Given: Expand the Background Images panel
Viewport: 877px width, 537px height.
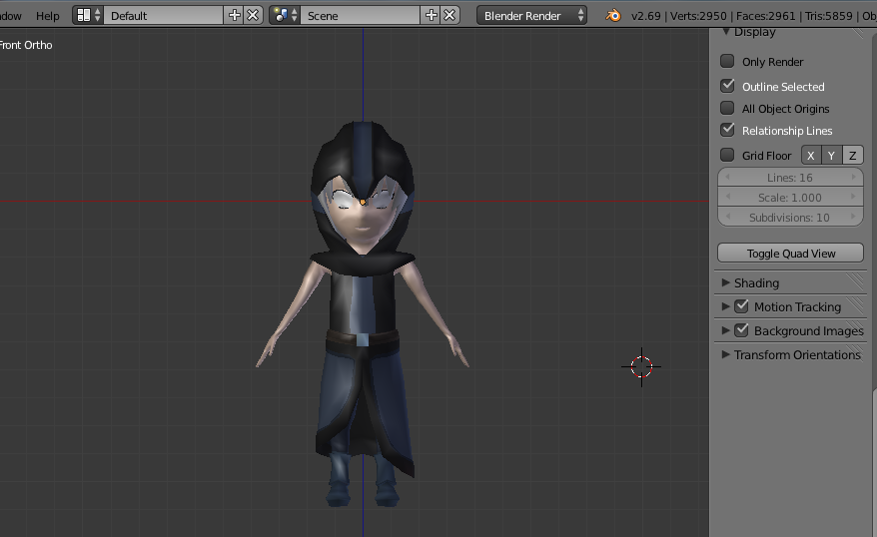Looking at the screenshot, I should click(725, 330).
